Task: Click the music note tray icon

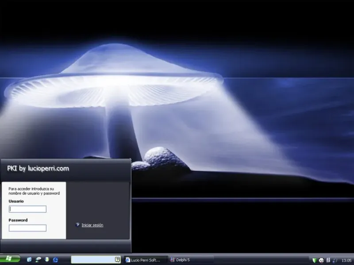Action: point(335,260)
